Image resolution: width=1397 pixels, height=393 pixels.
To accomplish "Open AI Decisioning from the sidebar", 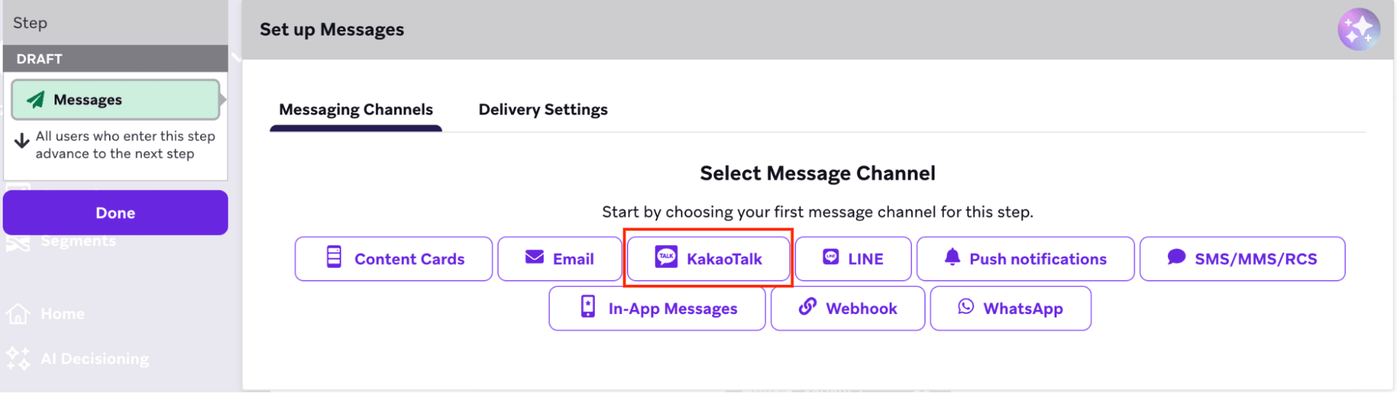I will point(94,359).
